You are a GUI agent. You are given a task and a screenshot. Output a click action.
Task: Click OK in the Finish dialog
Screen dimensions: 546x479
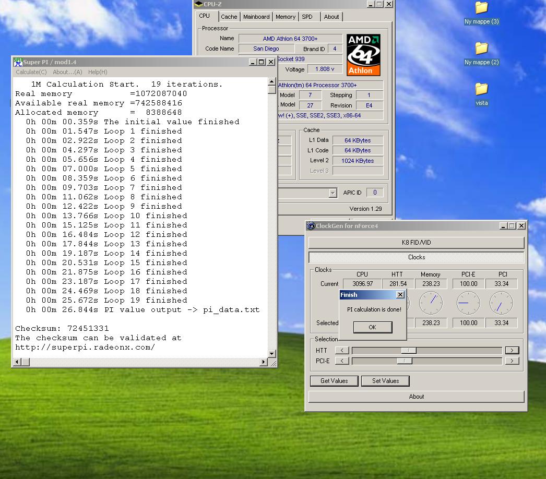point(373,327)
